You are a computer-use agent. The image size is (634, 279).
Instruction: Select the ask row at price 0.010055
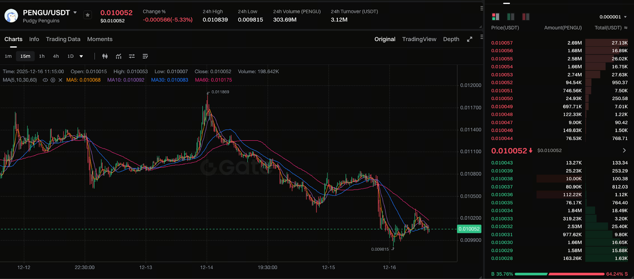(560, 59)
